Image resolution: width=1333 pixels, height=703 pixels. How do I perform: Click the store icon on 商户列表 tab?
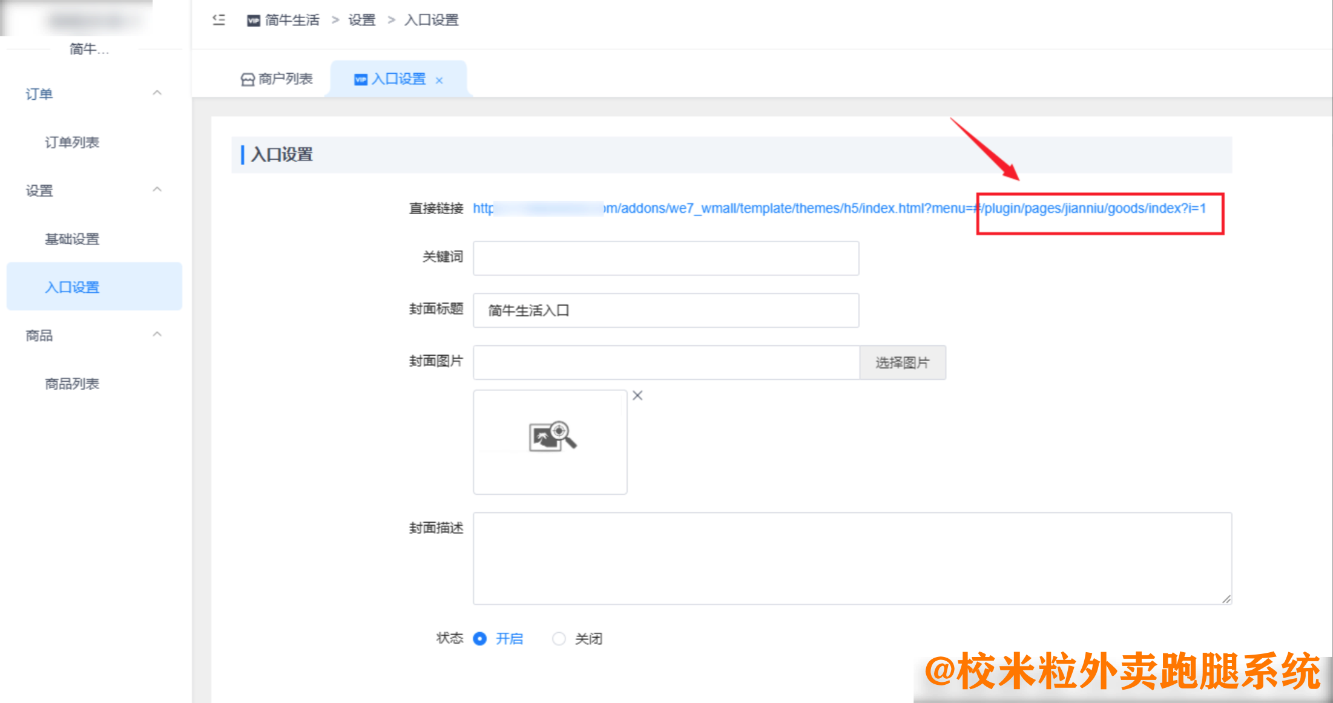pyautogui.click(x=248, y=79)
